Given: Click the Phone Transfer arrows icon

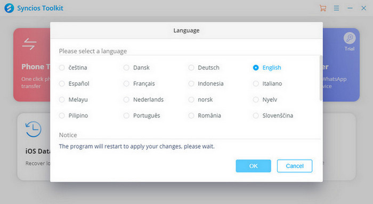Looking at the screenshot, I should [x=29, y=44].
